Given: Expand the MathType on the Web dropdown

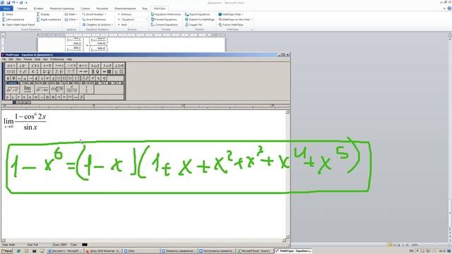Looking at the screenshot, I should pyautogui.click(x=235, y=19).
